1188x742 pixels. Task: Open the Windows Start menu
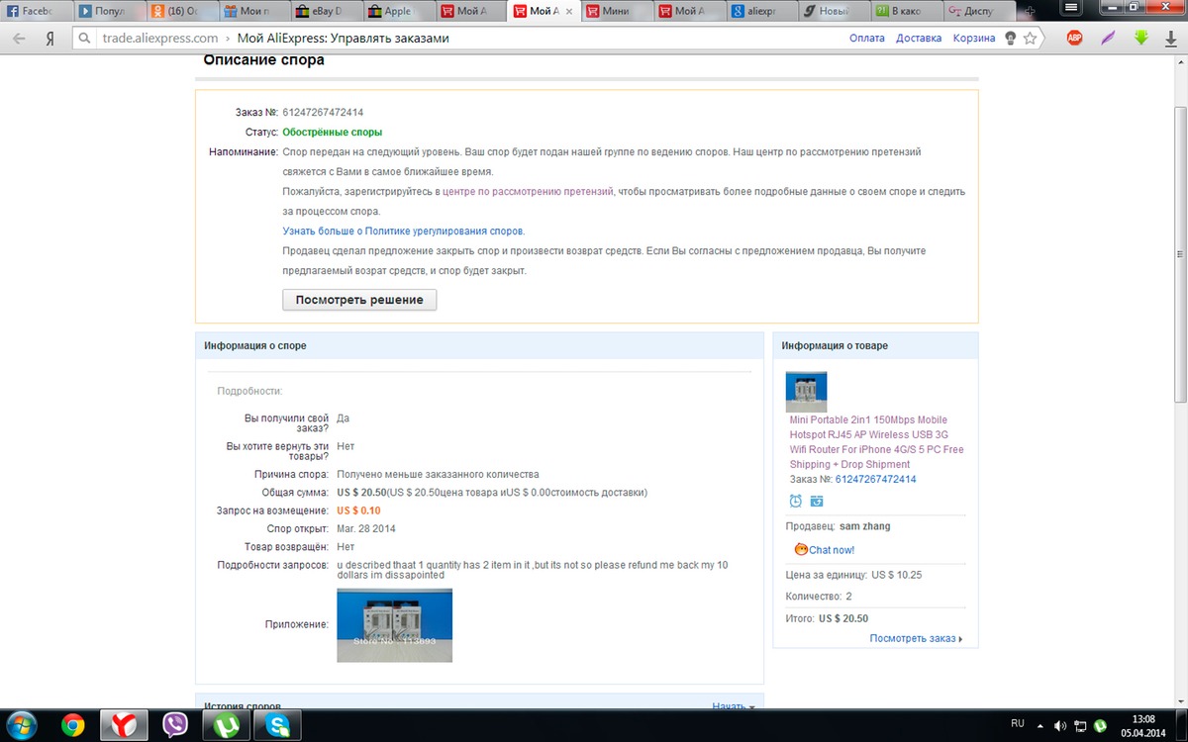coord(21,725)
